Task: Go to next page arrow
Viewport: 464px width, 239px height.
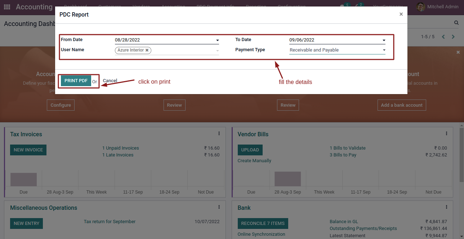Action: tap(453, 37)
